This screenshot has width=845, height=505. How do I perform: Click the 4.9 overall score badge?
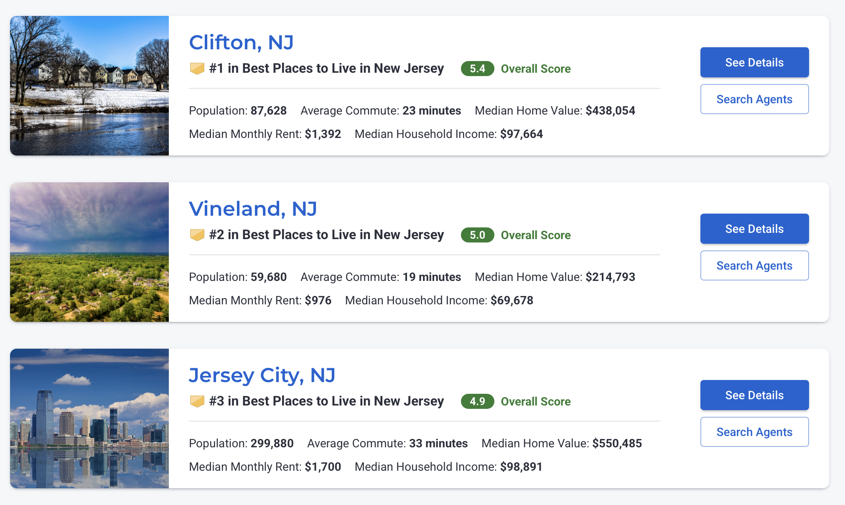pyautogui.click(x=477, y=401)
